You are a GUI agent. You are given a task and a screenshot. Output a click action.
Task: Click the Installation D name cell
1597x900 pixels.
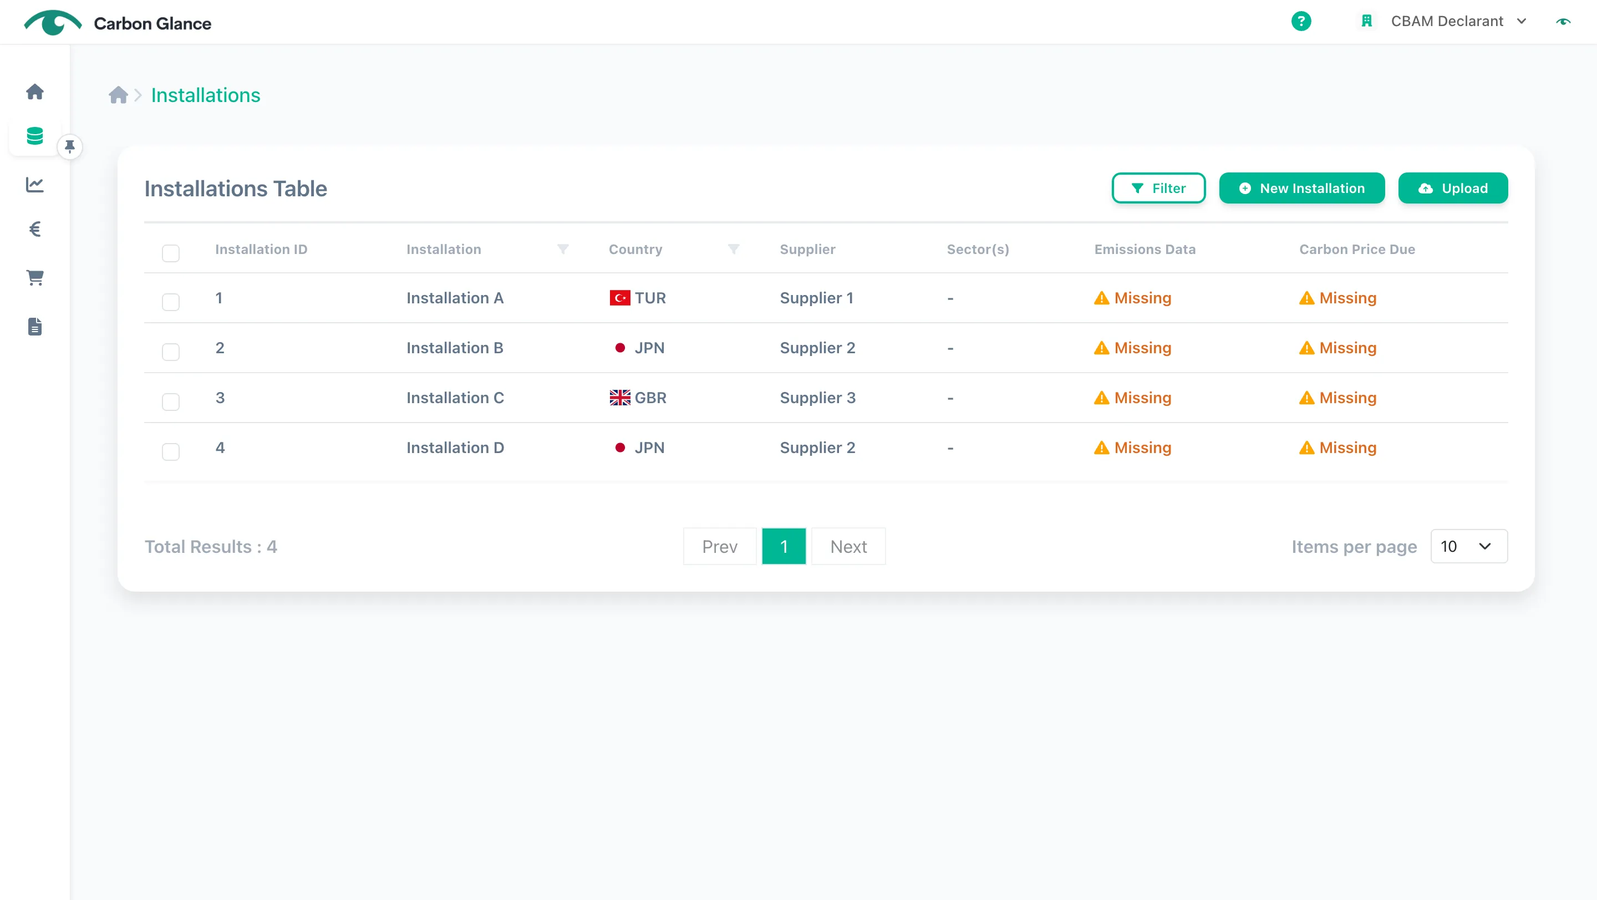coord(455,448)
